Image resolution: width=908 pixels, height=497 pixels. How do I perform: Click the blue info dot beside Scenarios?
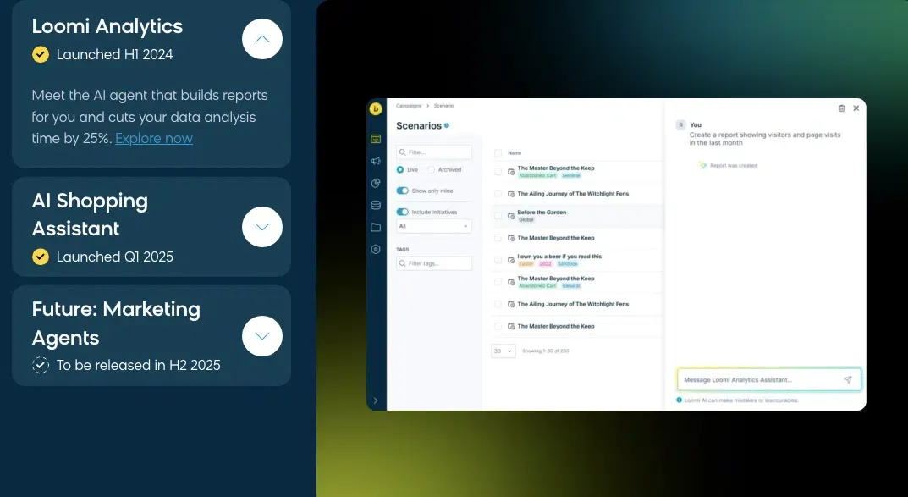tap(447, 125)
